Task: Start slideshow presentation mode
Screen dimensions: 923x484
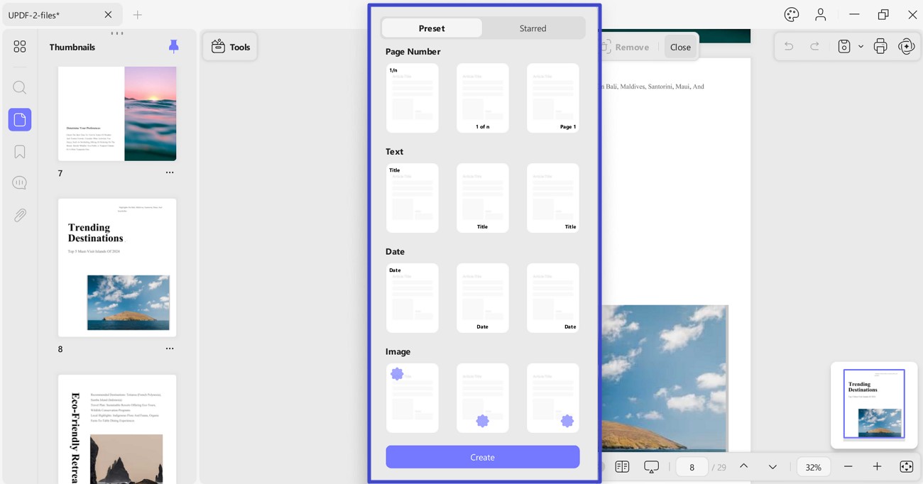Action: pyautogui.click(x=651, y=466)
